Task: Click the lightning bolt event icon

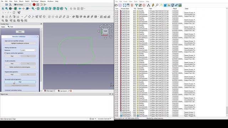Action: click(x=153, y=5)
